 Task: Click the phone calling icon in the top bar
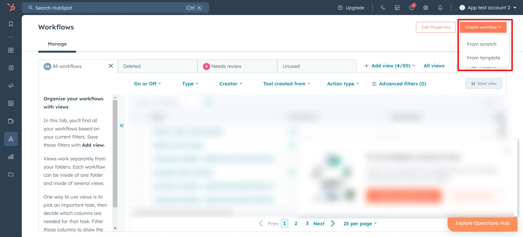pos(383,8)
